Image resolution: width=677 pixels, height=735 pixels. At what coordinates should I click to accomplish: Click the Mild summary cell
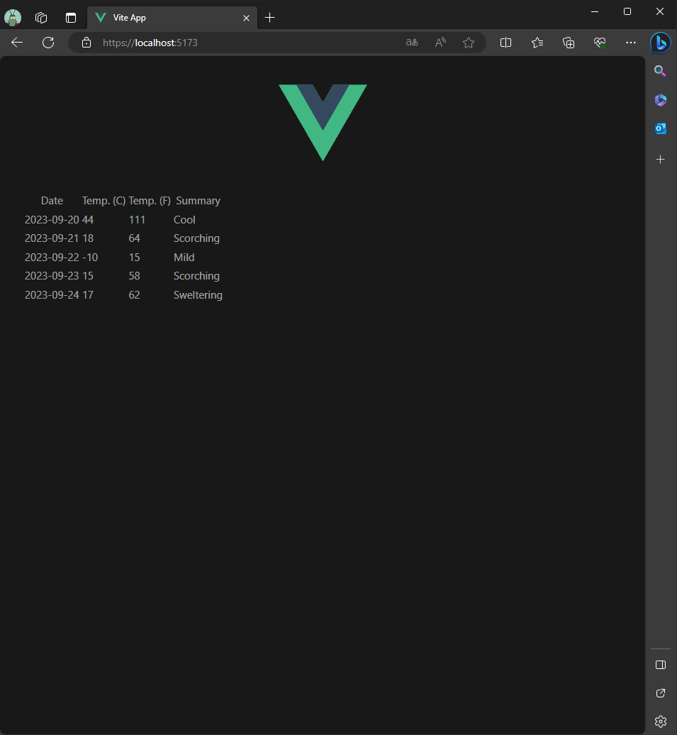184,258
